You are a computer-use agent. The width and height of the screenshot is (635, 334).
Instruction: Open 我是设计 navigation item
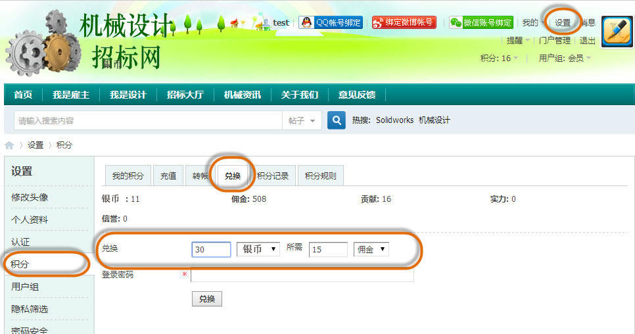(x=128, y=95)
